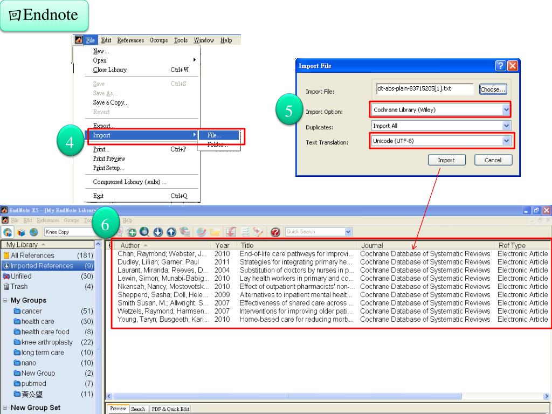Collapse the New Group Set
552x414 pixels.
tap(5, 408)
